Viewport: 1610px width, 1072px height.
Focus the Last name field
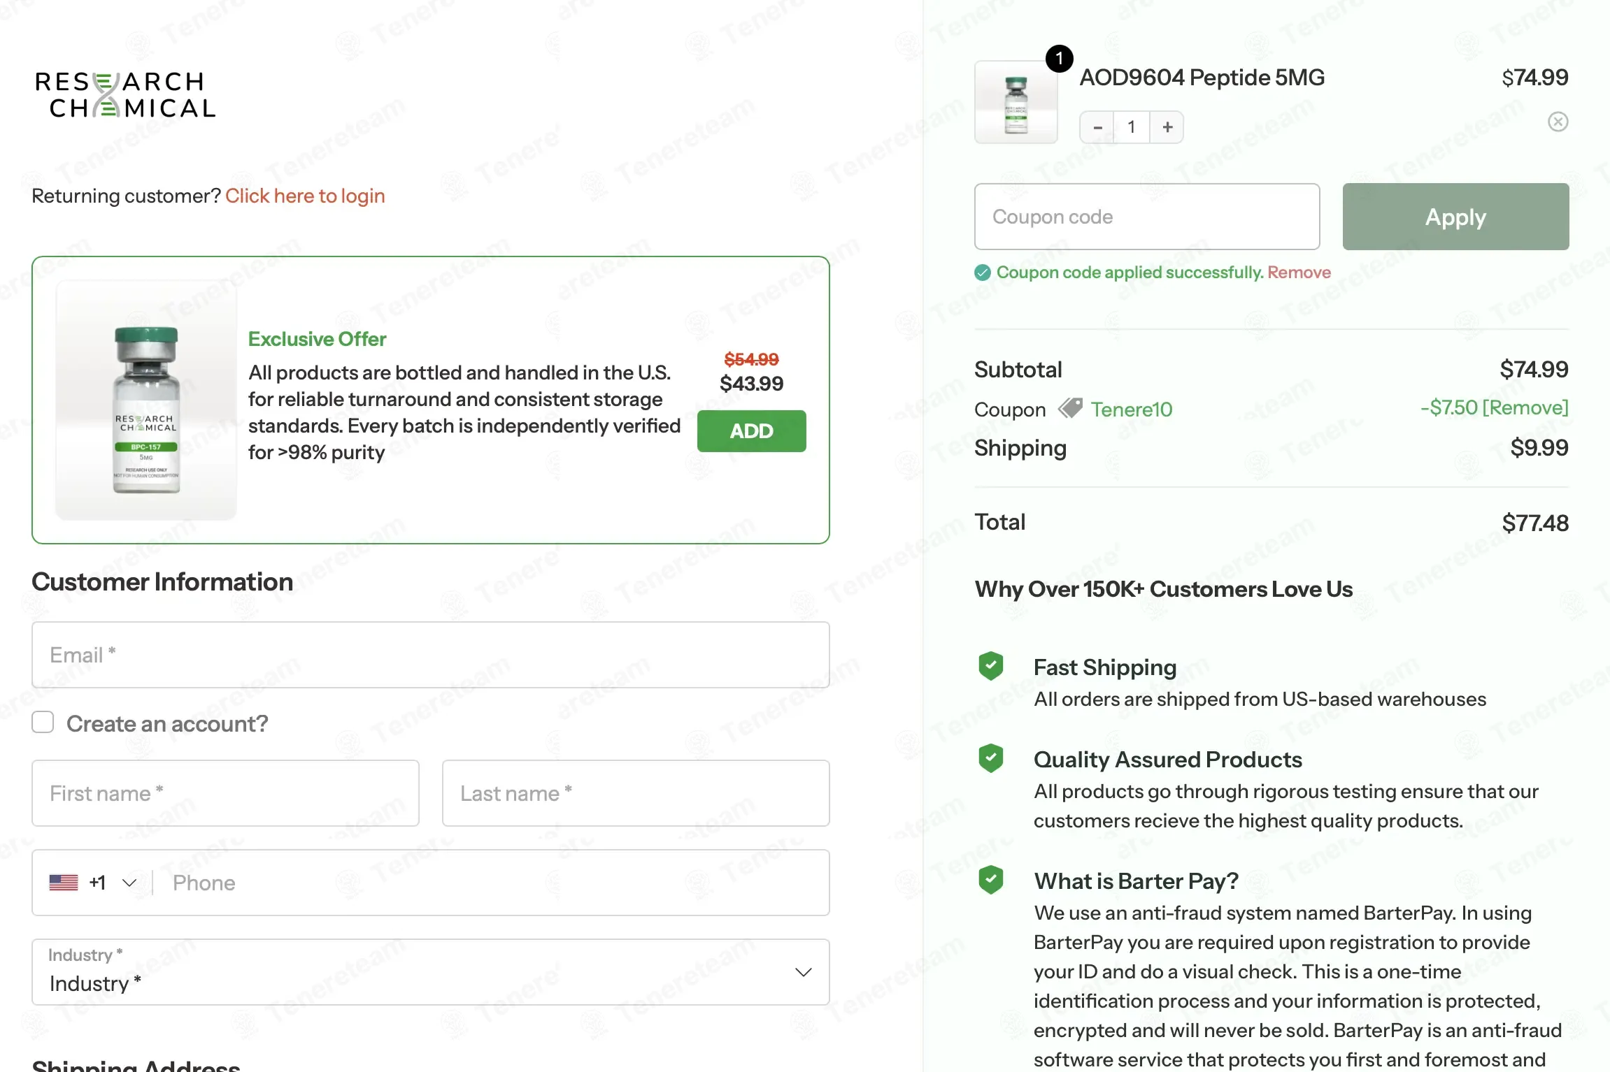click(636, 793)
